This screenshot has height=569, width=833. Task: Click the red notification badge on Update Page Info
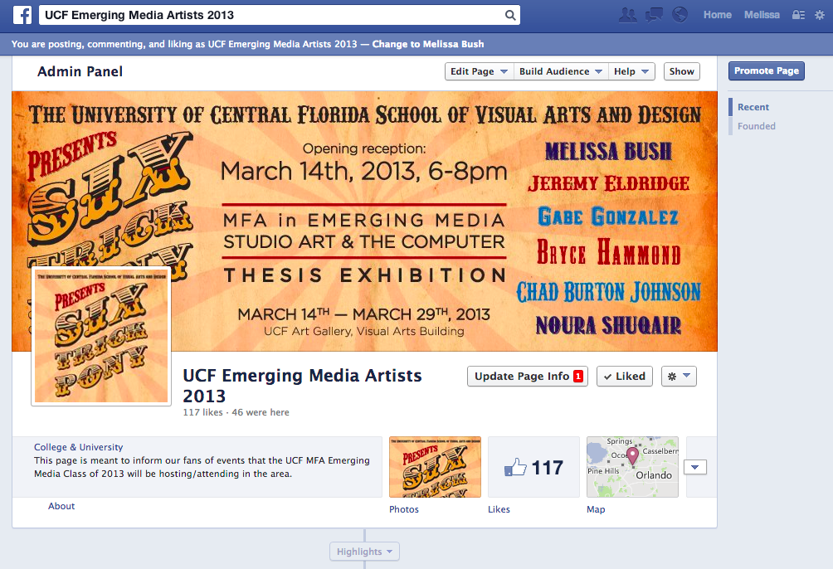click(578, 376)
